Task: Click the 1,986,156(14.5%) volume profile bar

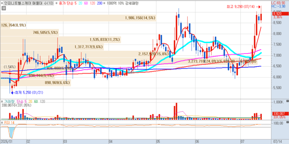Action: 78,18
